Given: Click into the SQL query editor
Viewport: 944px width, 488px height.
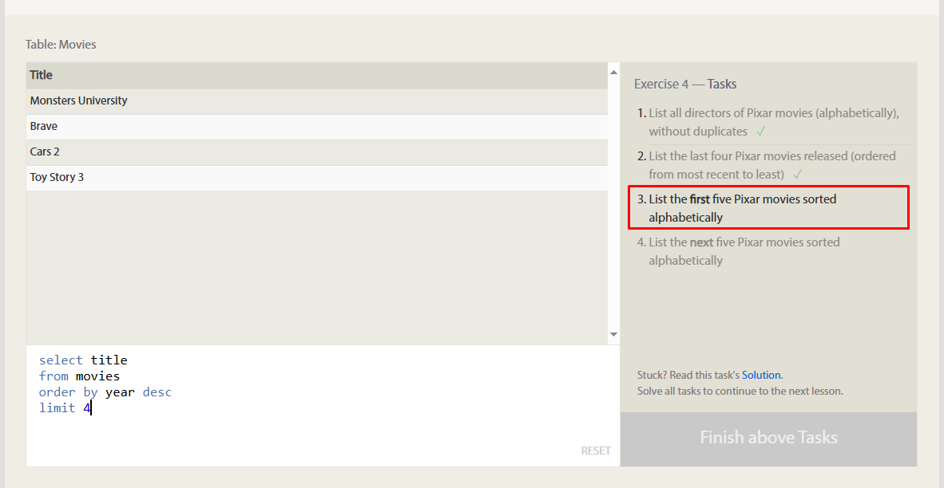Looking at the screenshot, I should (323, 406).
